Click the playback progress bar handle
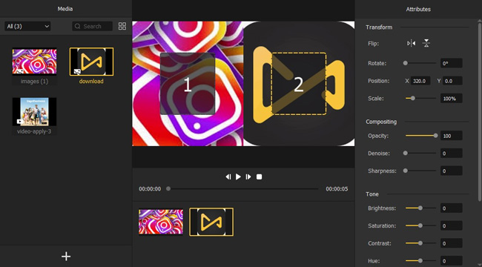The height and width of the screenshot is (267, 482). [x=168, y=188]
